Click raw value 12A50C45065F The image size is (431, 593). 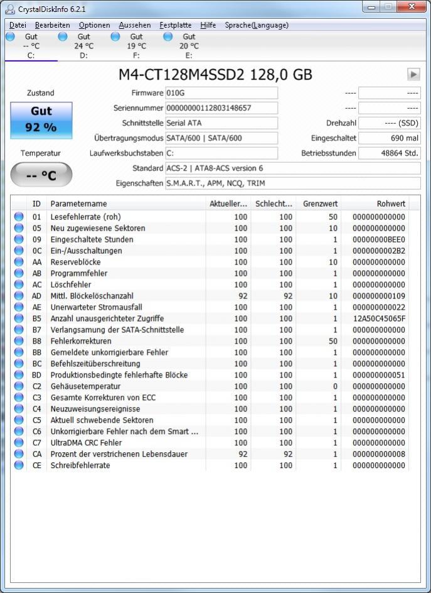coord(380,318)
